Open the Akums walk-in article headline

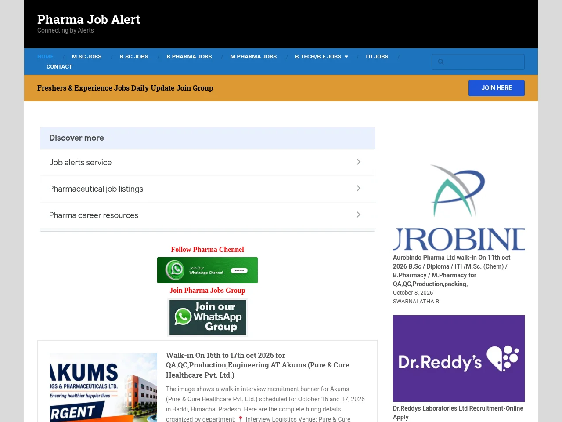(x=258, y=365)
